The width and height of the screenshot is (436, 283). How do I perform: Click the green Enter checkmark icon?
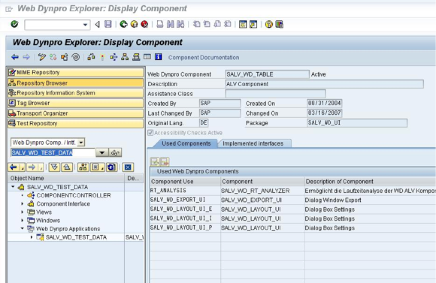[14, 24]
